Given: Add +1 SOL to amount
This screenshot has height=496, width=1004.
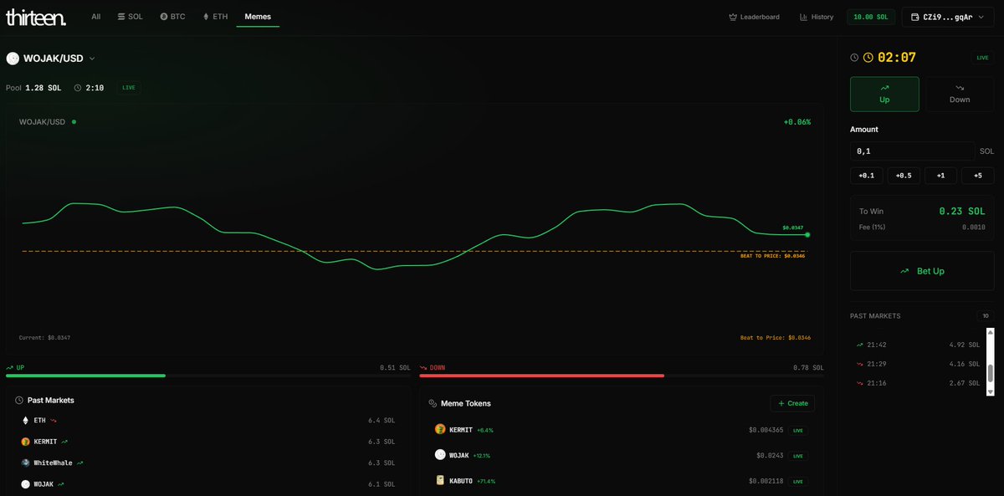Looking at the screenshot, I should pyautogui.click(x=940, y=176).
